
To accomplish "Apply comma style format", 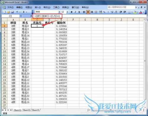I will (x=108, y=12).
